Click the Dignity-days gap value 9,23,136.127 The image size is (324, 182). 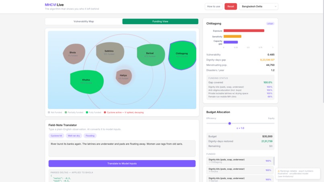tap(267, 60)
